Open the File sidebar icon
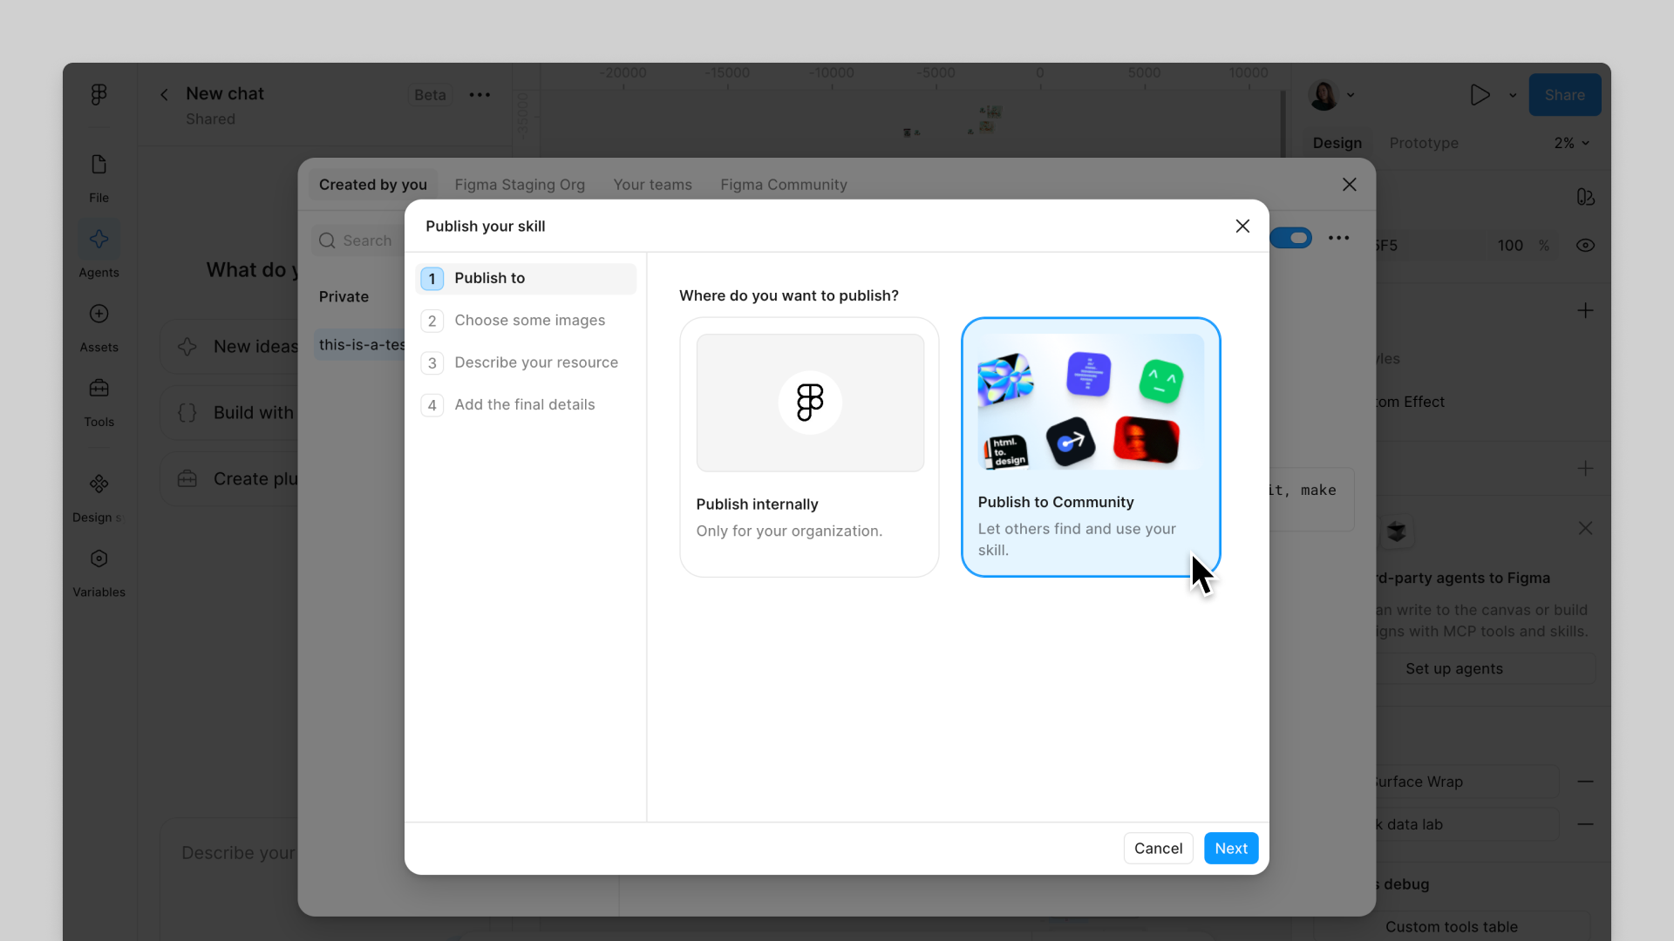The width and height of the screenshot is (1674, 941). [x=99, y=165]
